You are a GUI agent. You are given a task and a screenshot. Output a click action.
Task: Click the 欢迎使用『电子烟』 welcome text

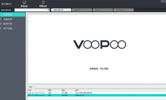(99, 69)
